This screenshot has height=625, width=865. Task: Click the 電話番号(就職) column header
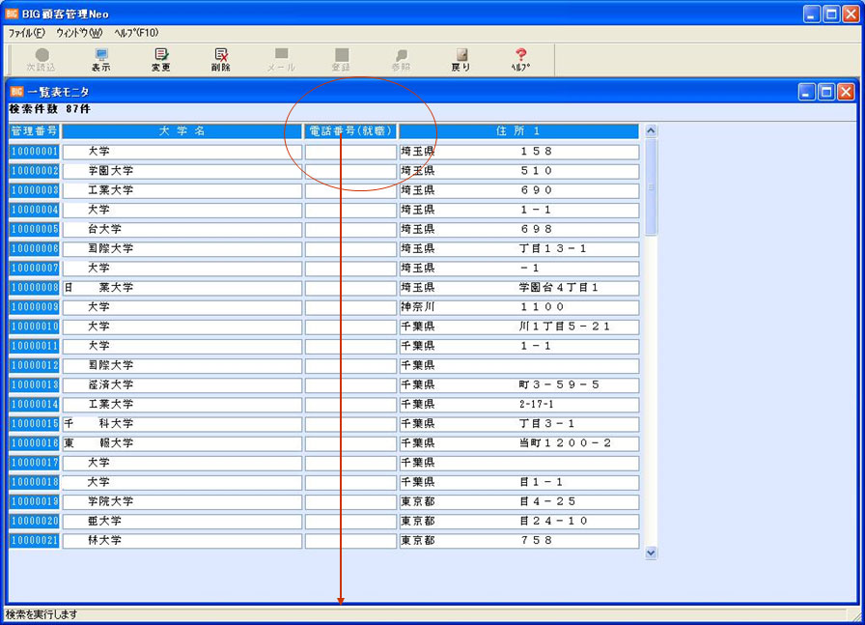pos(350,131)
